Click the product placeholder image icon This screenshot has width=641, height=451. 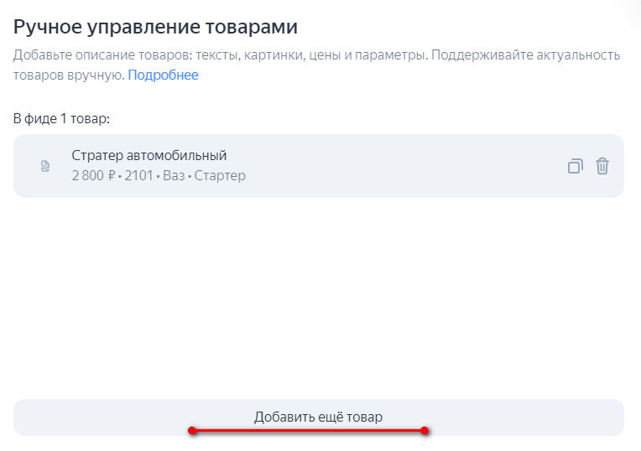(x=45, y=166)
